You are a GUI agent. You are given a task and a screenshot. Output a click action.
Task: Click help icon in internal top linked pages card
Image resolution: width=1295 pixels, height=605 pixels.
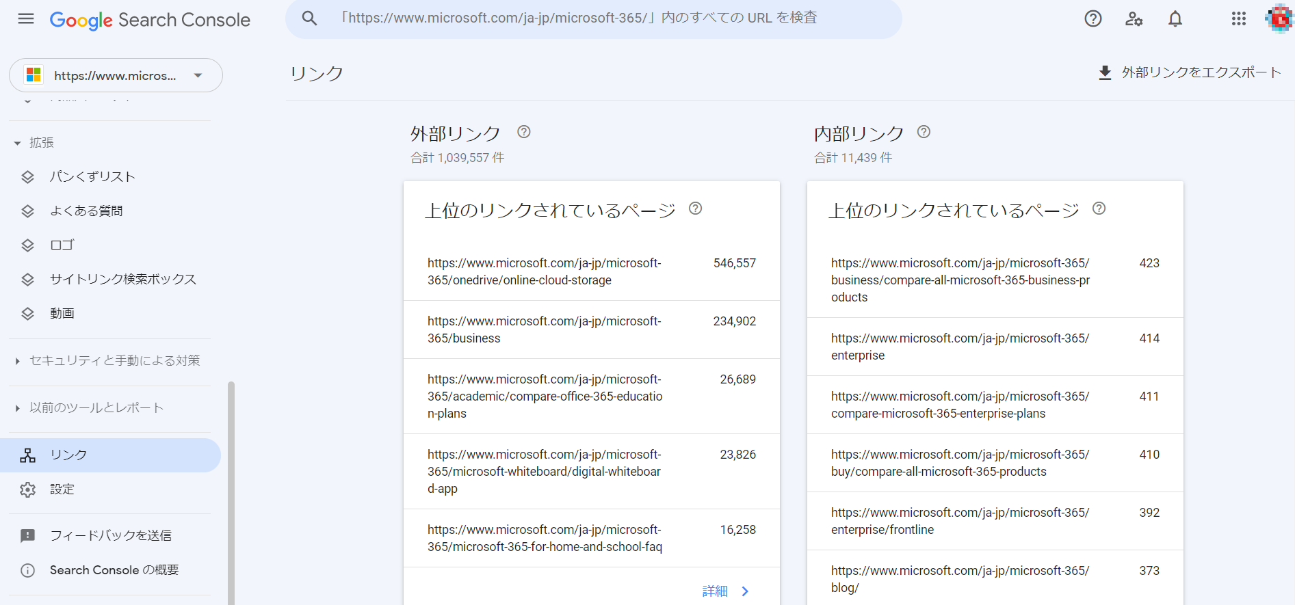point(1099,209)
